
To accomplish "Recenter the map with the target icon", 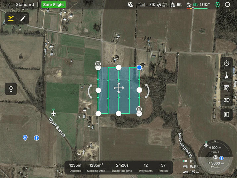I will 226,63.
